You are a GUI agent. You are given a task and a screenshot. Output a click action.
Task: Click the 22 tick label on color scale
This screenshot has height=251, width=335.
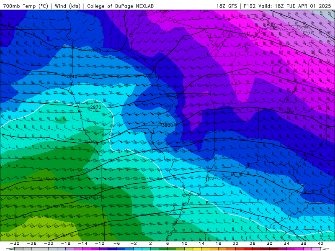(x=235, y=243)
